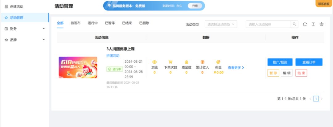Open table settings gear icon
Screen dimensions: 333x127
321,24
